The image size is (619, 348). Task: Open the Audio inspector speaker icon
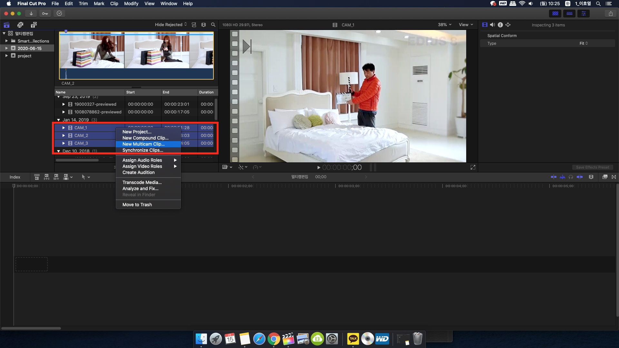(492, 25)
